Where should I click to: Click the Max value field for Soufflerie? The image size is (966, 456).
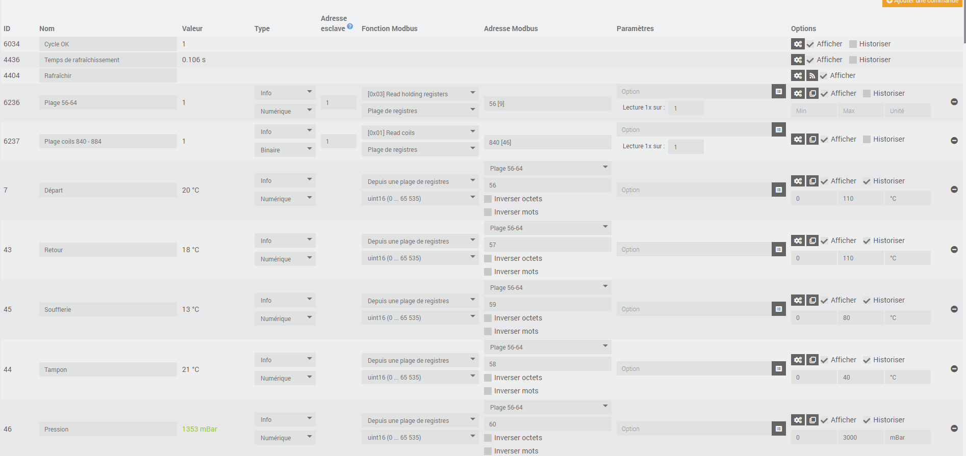click(x=860, y=318)
